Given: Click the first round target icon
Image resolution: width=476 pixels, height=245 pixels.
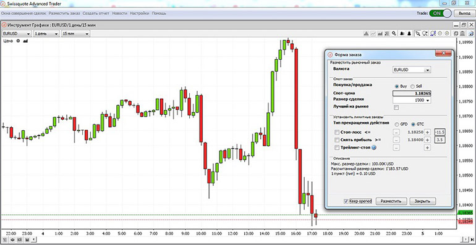Looking at the screenshot, I should coord(440,33).
